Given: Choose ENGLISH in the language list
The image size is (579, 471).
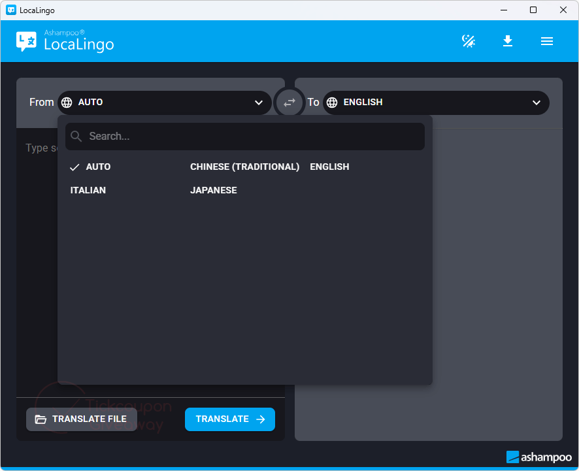Looking at the screenshot, I should (x=329, y=167).
